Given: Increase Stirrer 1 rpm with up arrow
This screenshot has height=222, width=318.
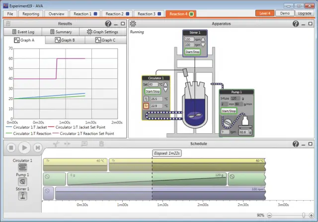Looking at the screenshot, I should [203, 39].
